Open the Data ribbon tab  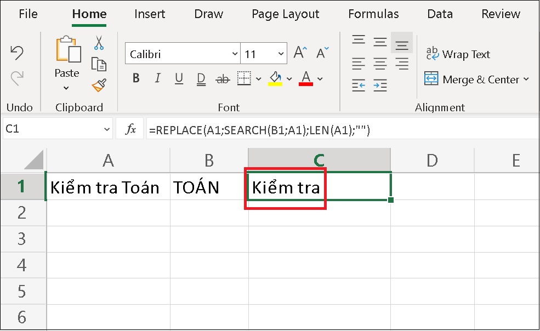pyautogui.click(x=439, y=14)
